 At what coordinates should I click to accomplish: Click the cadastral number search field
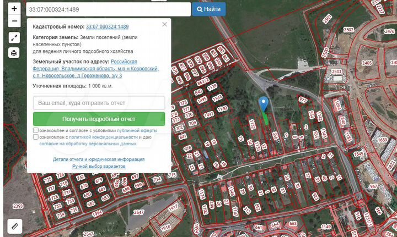point(108,9)
